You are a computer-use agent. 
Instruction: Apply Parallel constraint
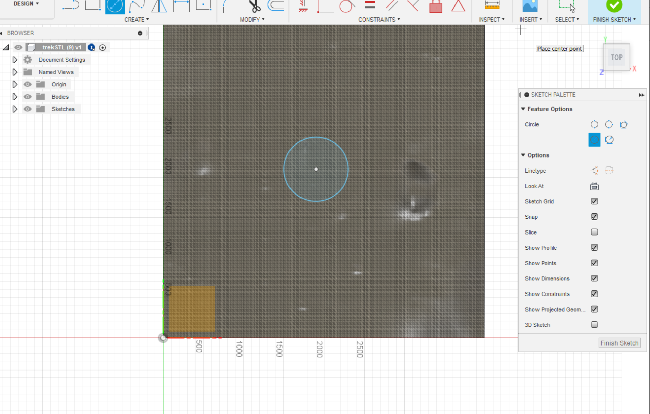click(x=391, y=5)
